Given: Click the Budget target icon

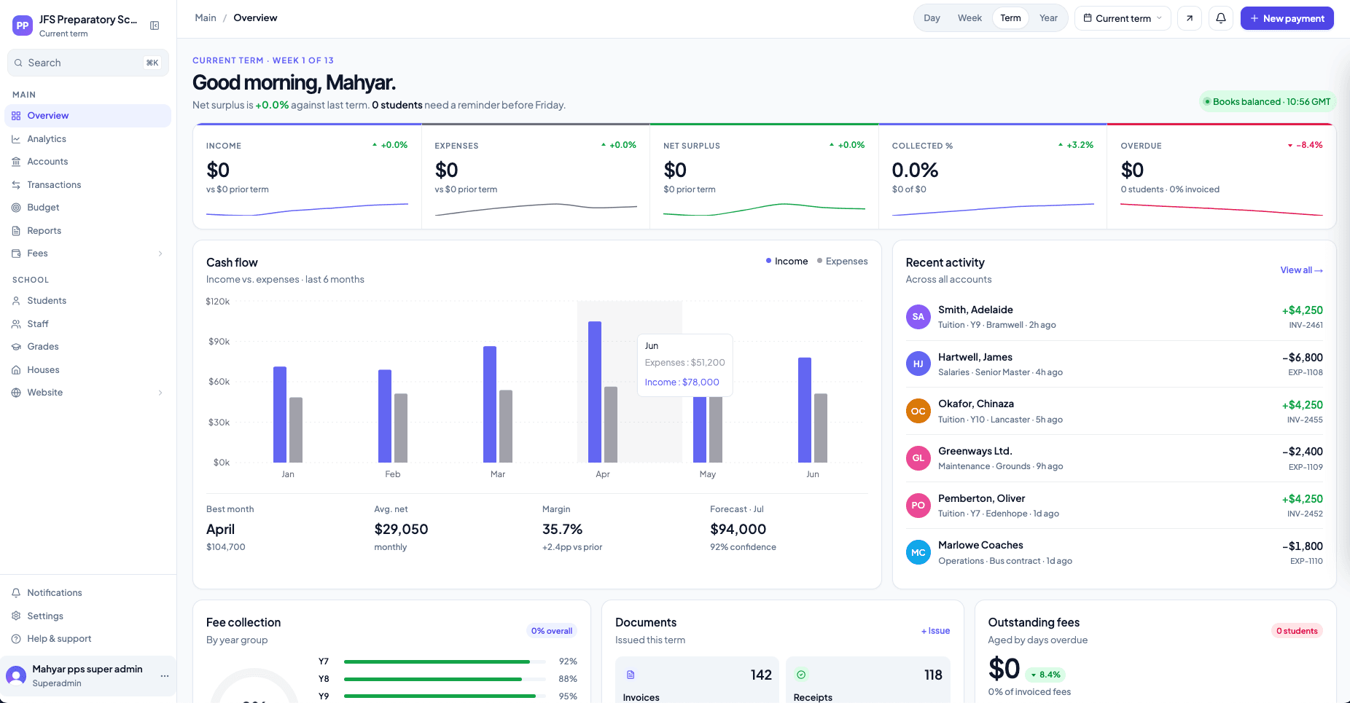Looking at the screenshot, I should click(16, 208).
